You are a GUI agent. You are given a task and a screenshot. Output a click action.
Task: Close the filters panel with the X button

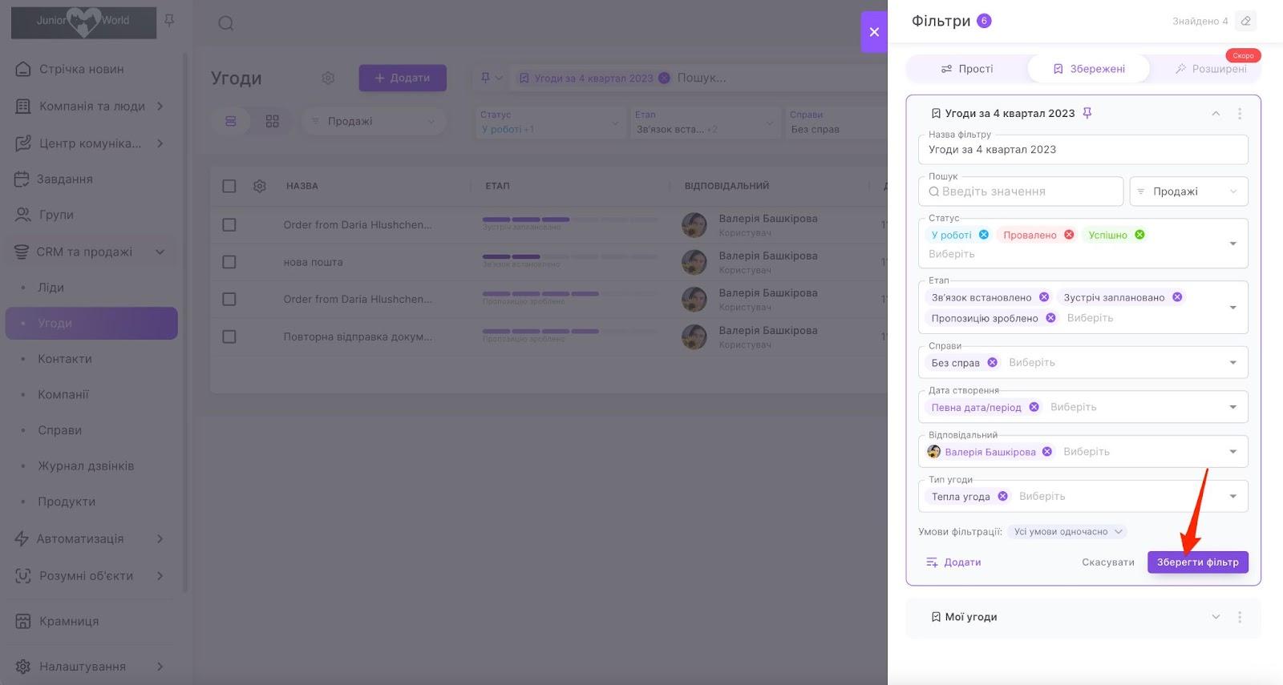[x=874, y=32]
